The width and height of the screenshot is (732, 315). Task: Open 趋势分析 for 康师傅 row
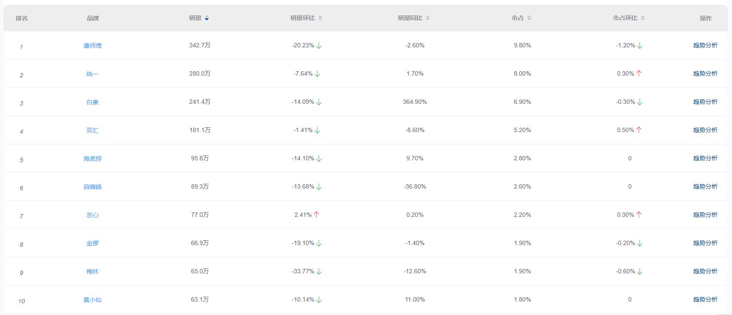[705, 45]
